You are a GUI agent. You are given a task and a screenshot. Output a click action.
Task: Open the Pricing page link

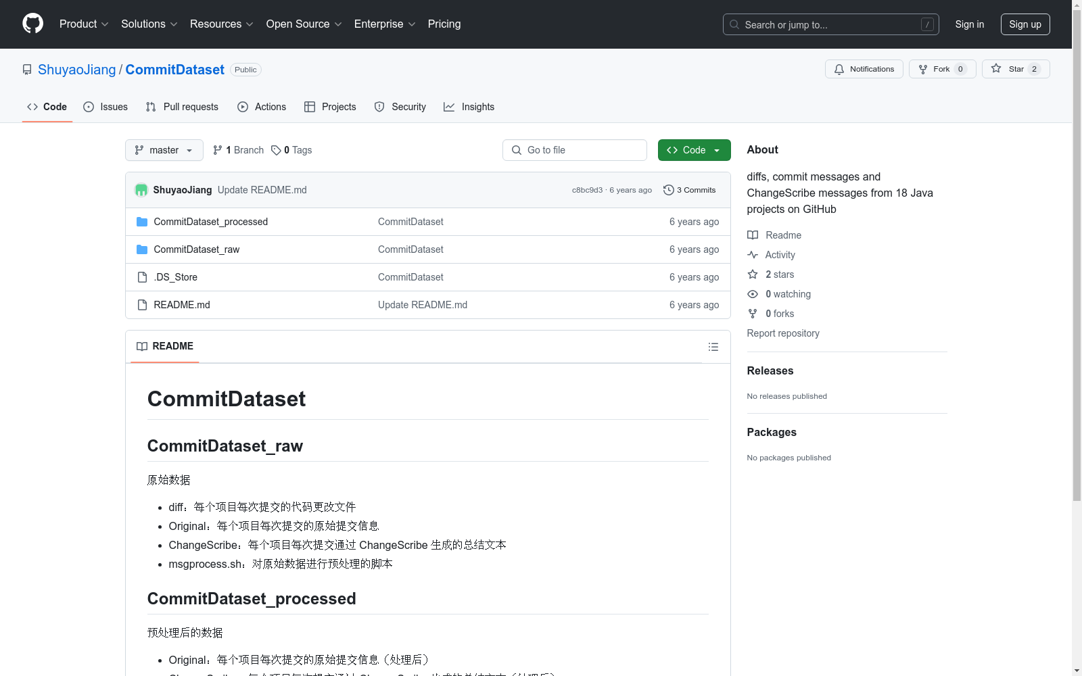click(444, 24)
